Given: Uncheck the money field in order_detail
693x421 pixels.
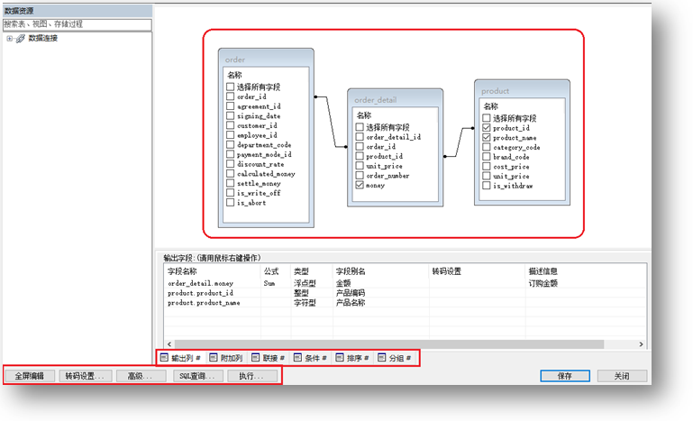Looking at the screenshot, I should point(360,186).
